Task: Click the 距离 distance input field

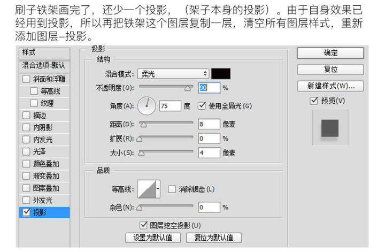Action: [209, 124]
